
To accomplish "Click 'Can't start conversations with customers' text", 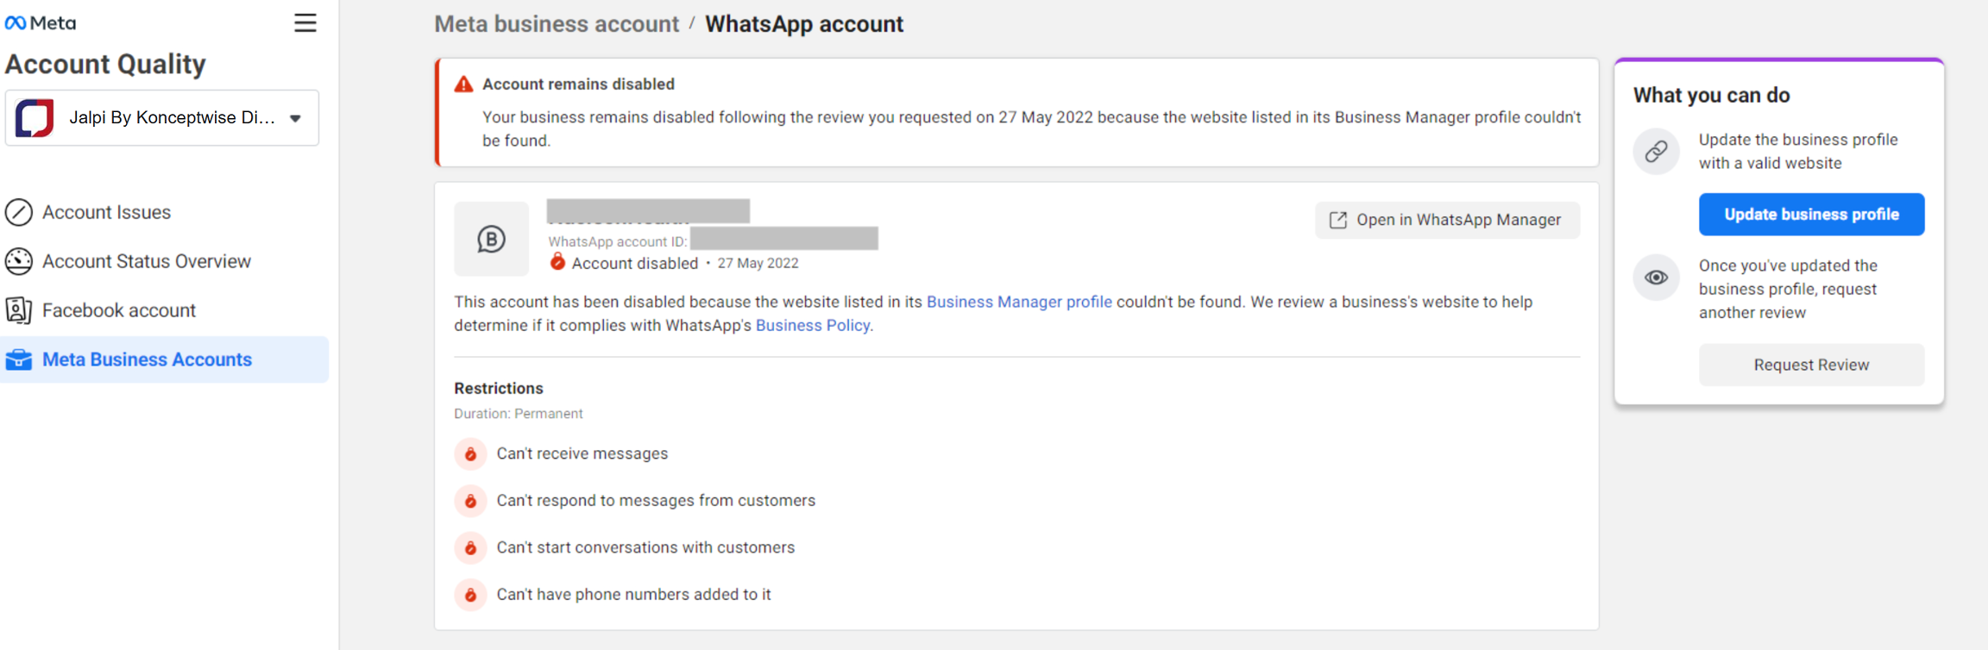I will [x=645, y=547].
